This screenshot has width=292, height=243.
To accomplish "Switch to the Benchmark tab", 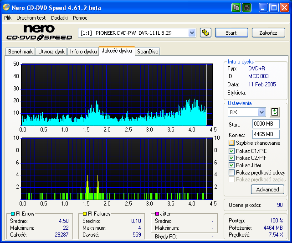I will click(x=20, y=51).
